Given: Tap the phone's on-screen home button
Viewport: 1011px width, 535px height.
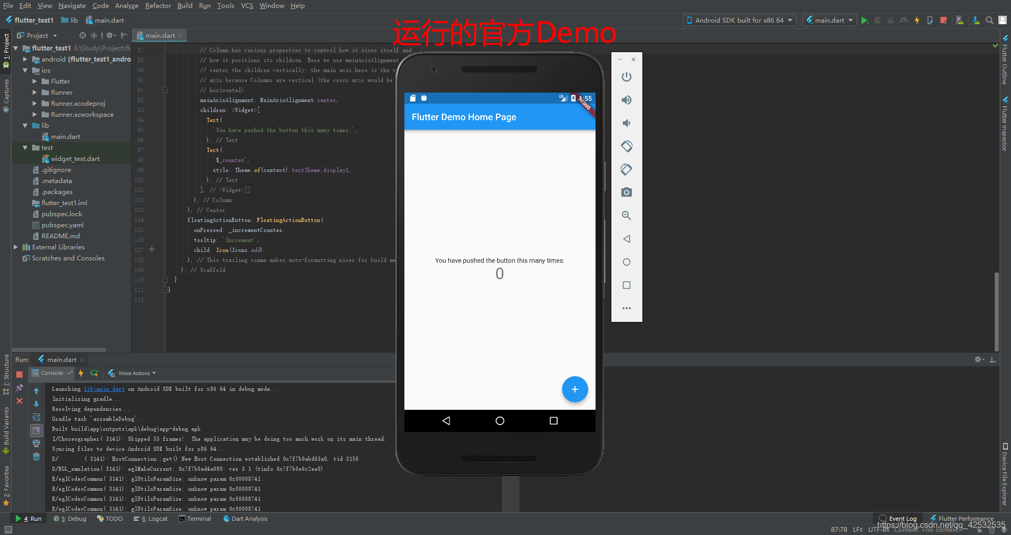Looking at the screenshot, I should tap(500, 421).
